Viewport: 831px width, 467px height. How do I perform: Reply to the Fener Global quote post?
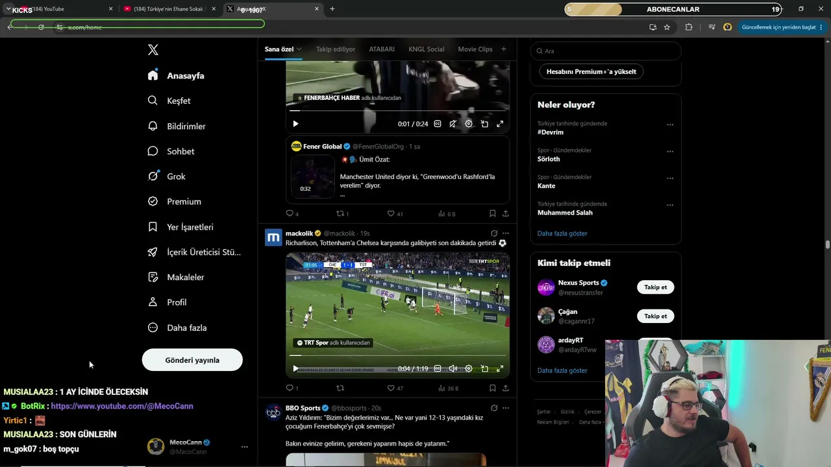[x=290, y=213]
